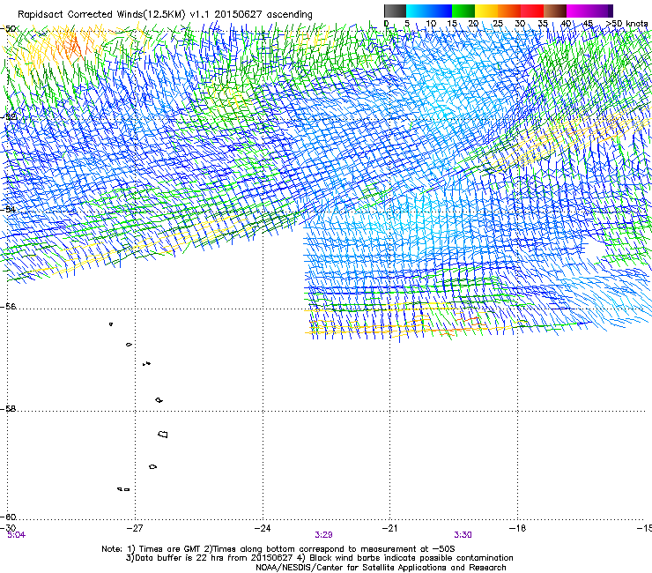652x573 pixels.
Task: Click the -60 latitude label
Action: click(8, 517)
